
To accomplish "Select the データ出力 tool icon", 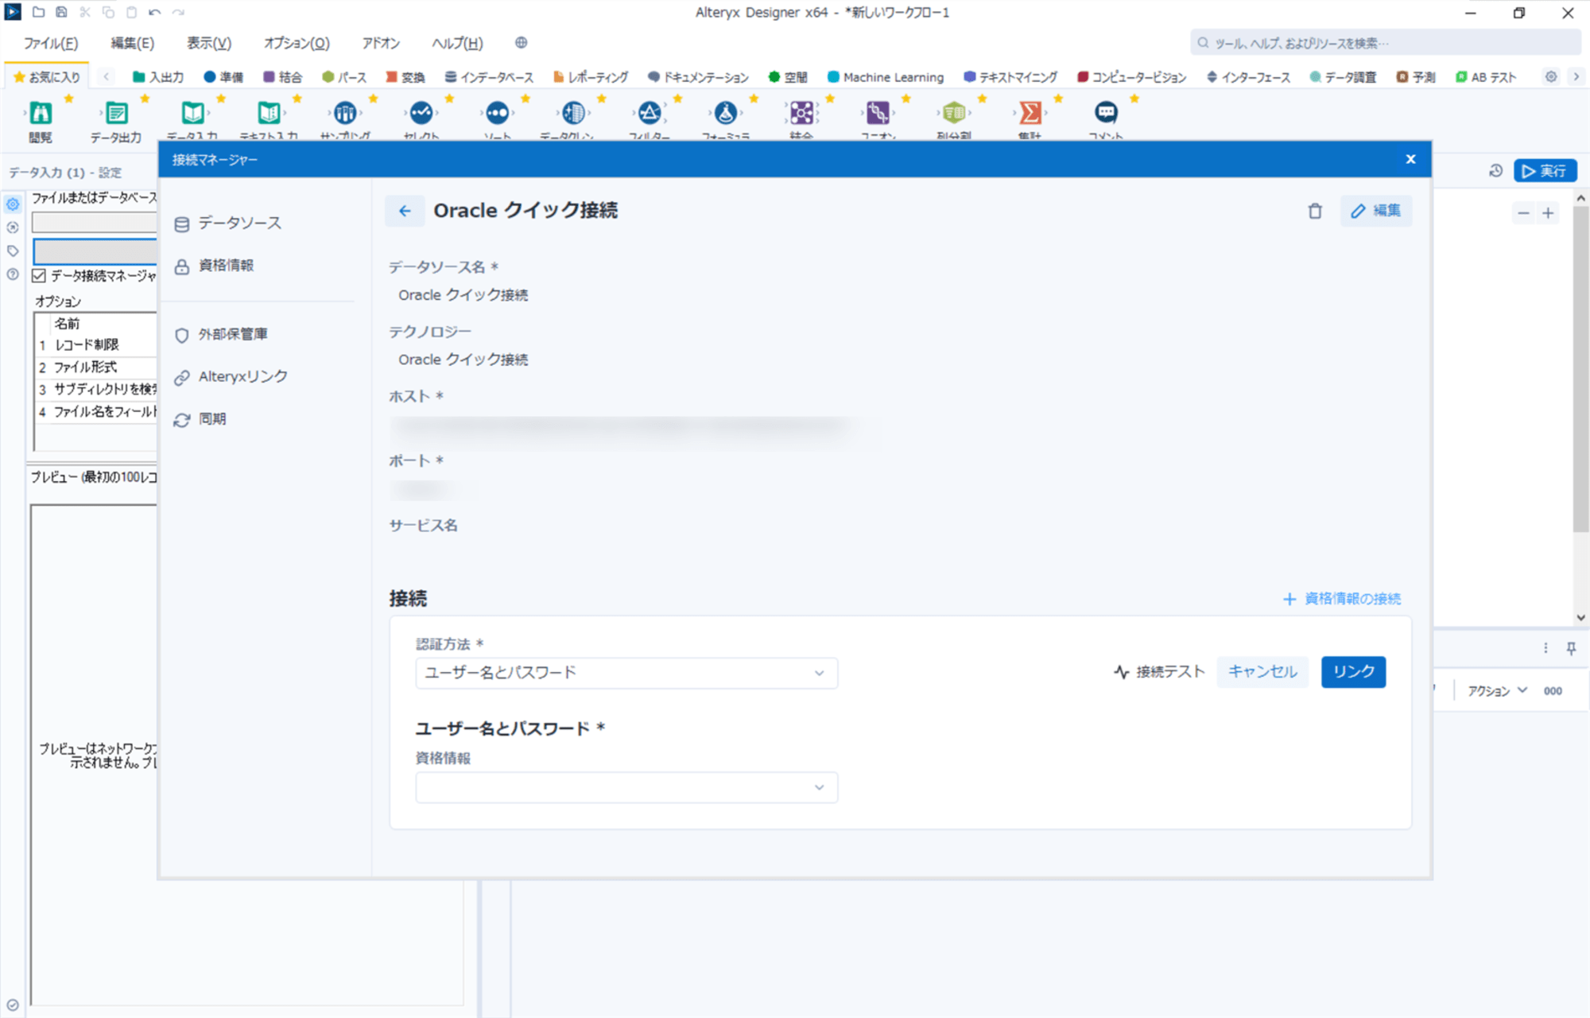I will click(x=116, y=113).
